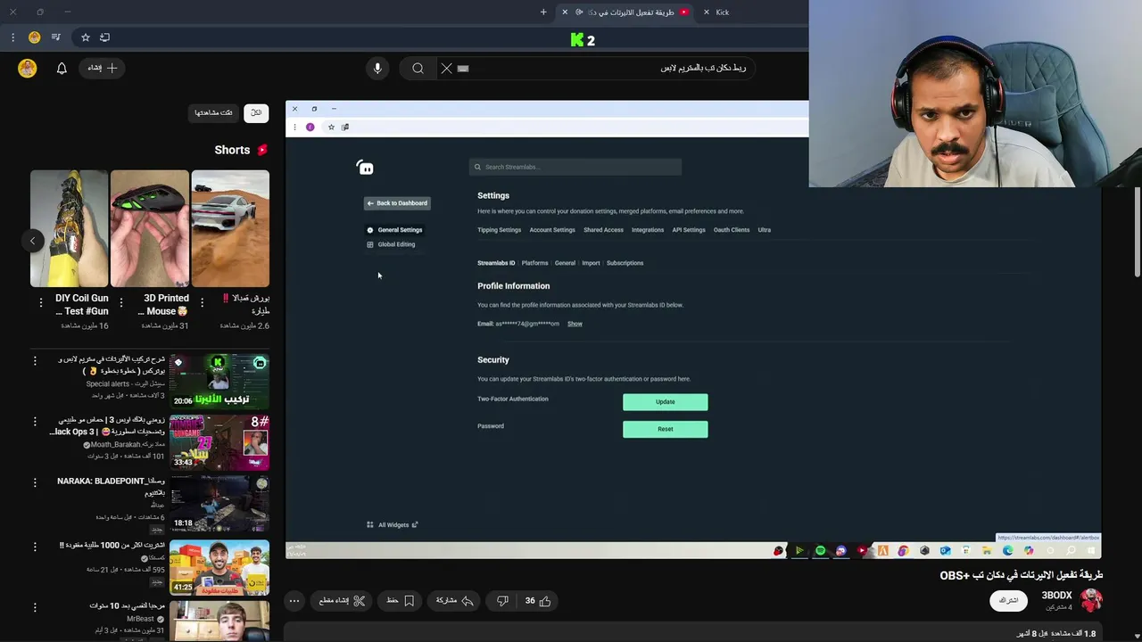Open All Widgets link in Streamlabs
This screenshot has height=642, width=1142.
tap(393, 525)
